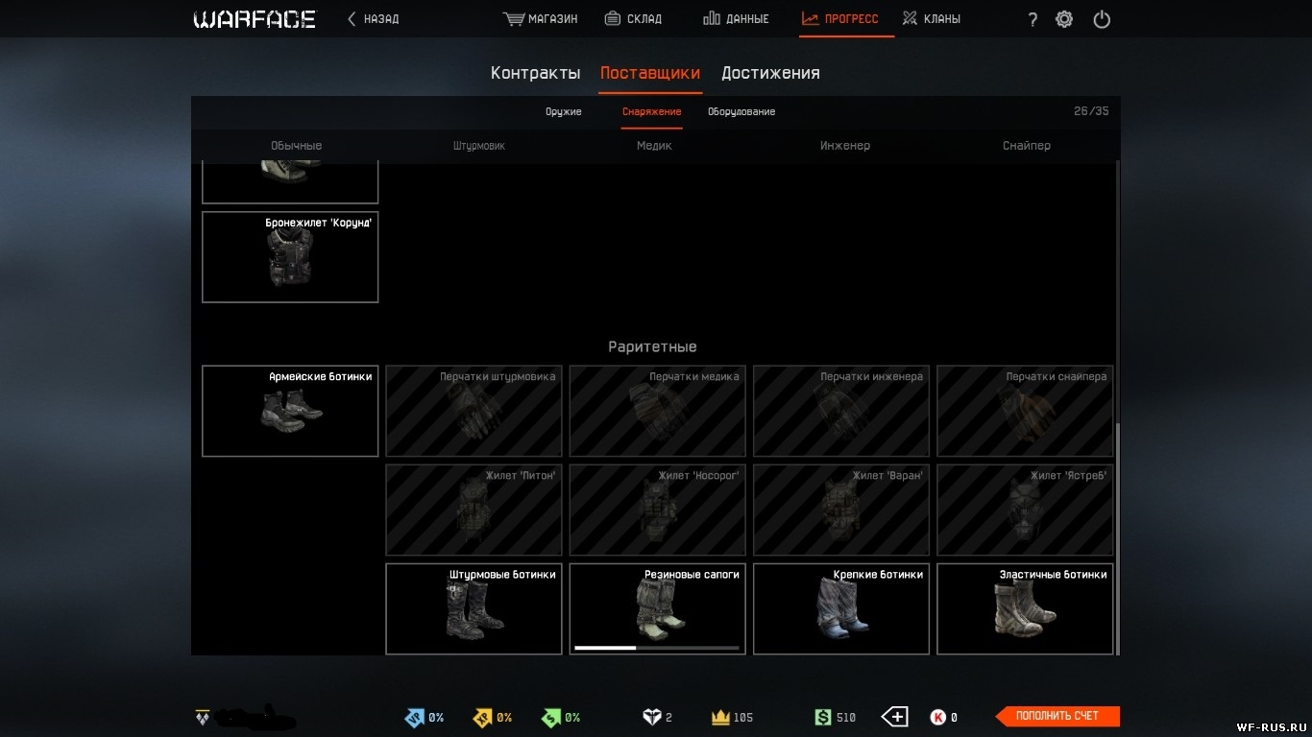Screen dimensions: 1312x737
Task: Select the Оборудование sub-tab
Action: [741, 112]
